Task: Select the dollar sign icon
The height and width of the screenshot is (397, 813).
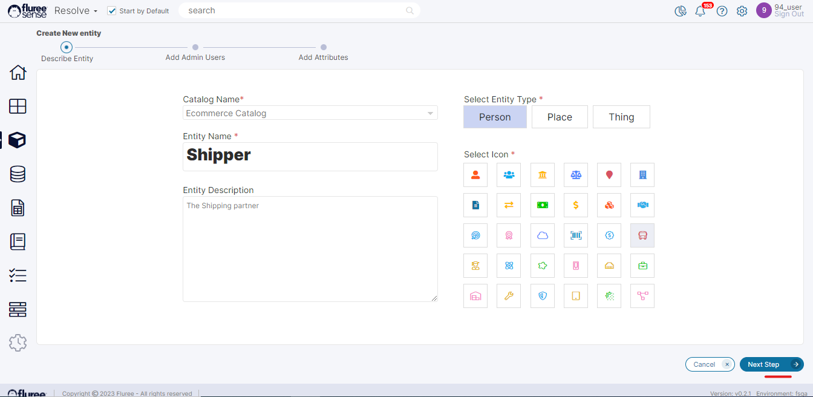Action: [575, 205]
